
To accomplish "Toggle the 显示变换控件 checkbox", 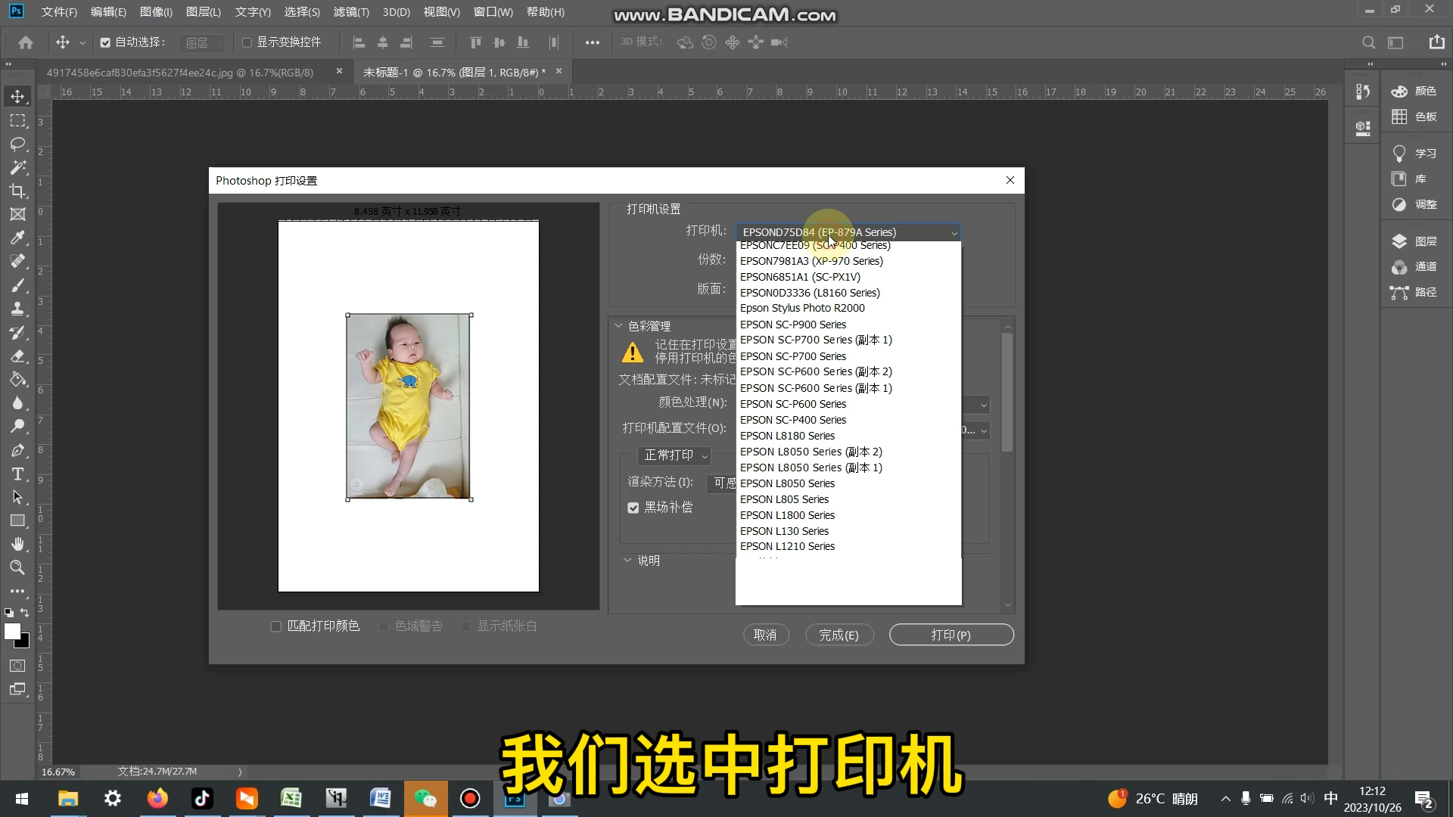I will click(x=245, y=42).
